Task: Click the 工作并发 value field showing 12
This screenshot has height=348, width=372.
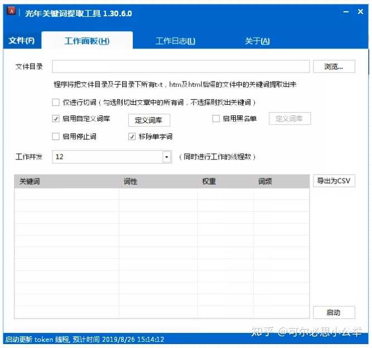Action: (108, 157)
